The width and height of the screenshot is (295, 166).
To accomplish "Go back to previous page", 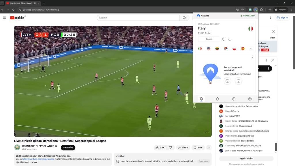I will [2, 10].
